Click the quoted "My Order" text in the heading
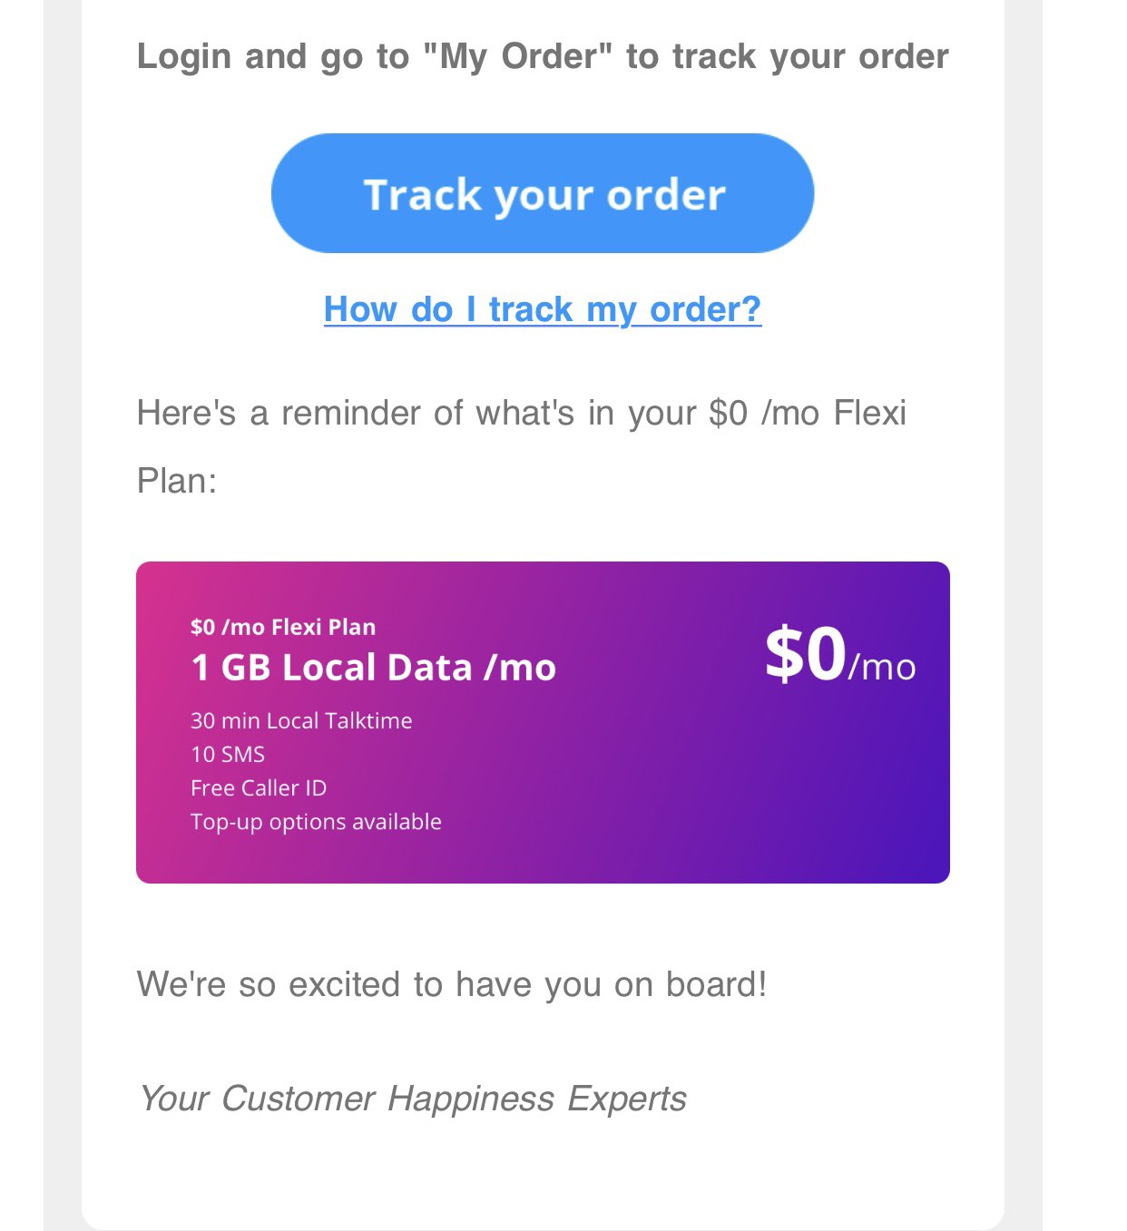This screenshot has width=1127, height=1231. tap(519, 56)
